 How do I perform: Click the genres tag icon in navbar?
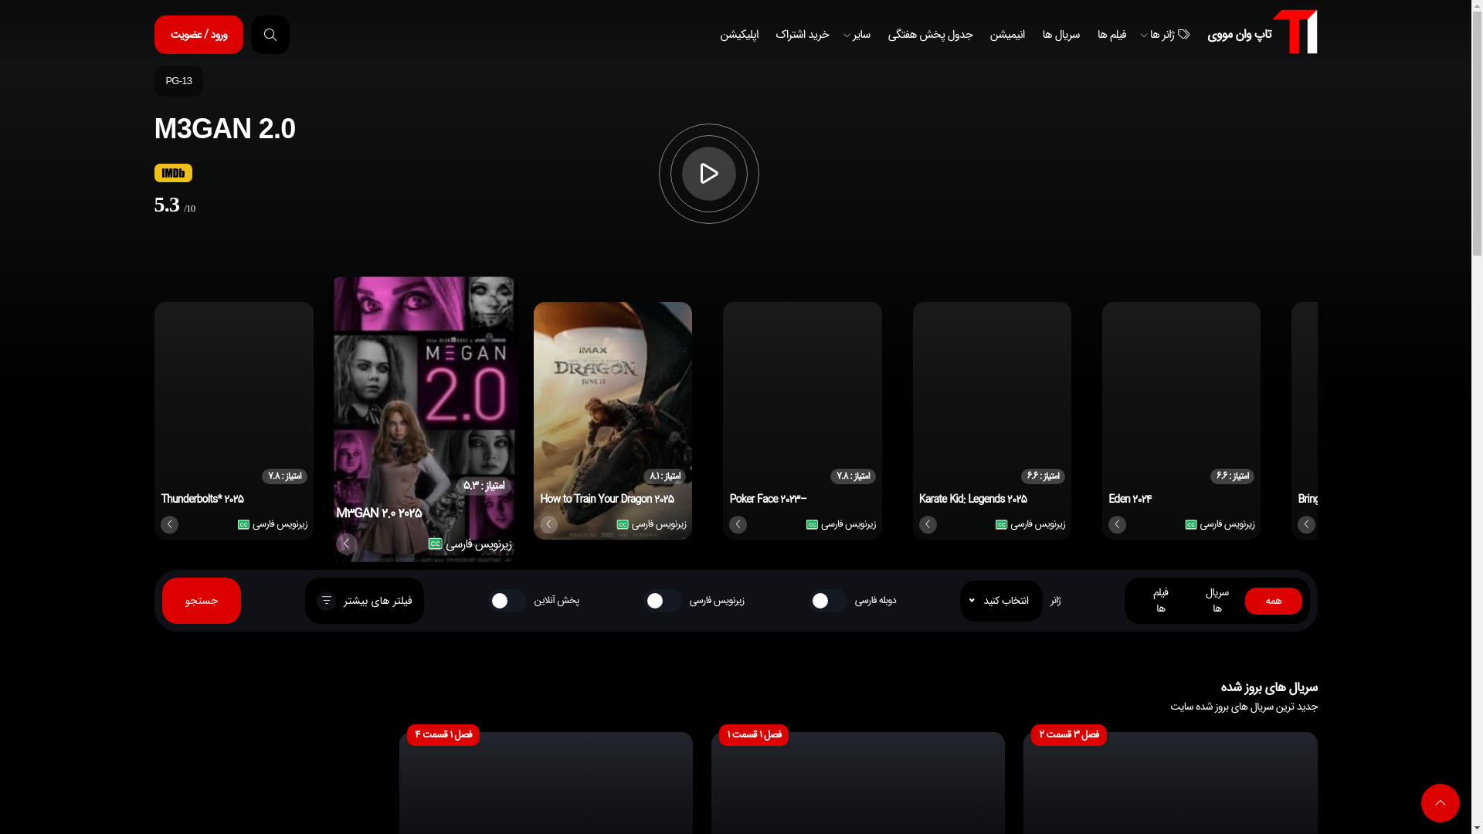(1183, 34)
